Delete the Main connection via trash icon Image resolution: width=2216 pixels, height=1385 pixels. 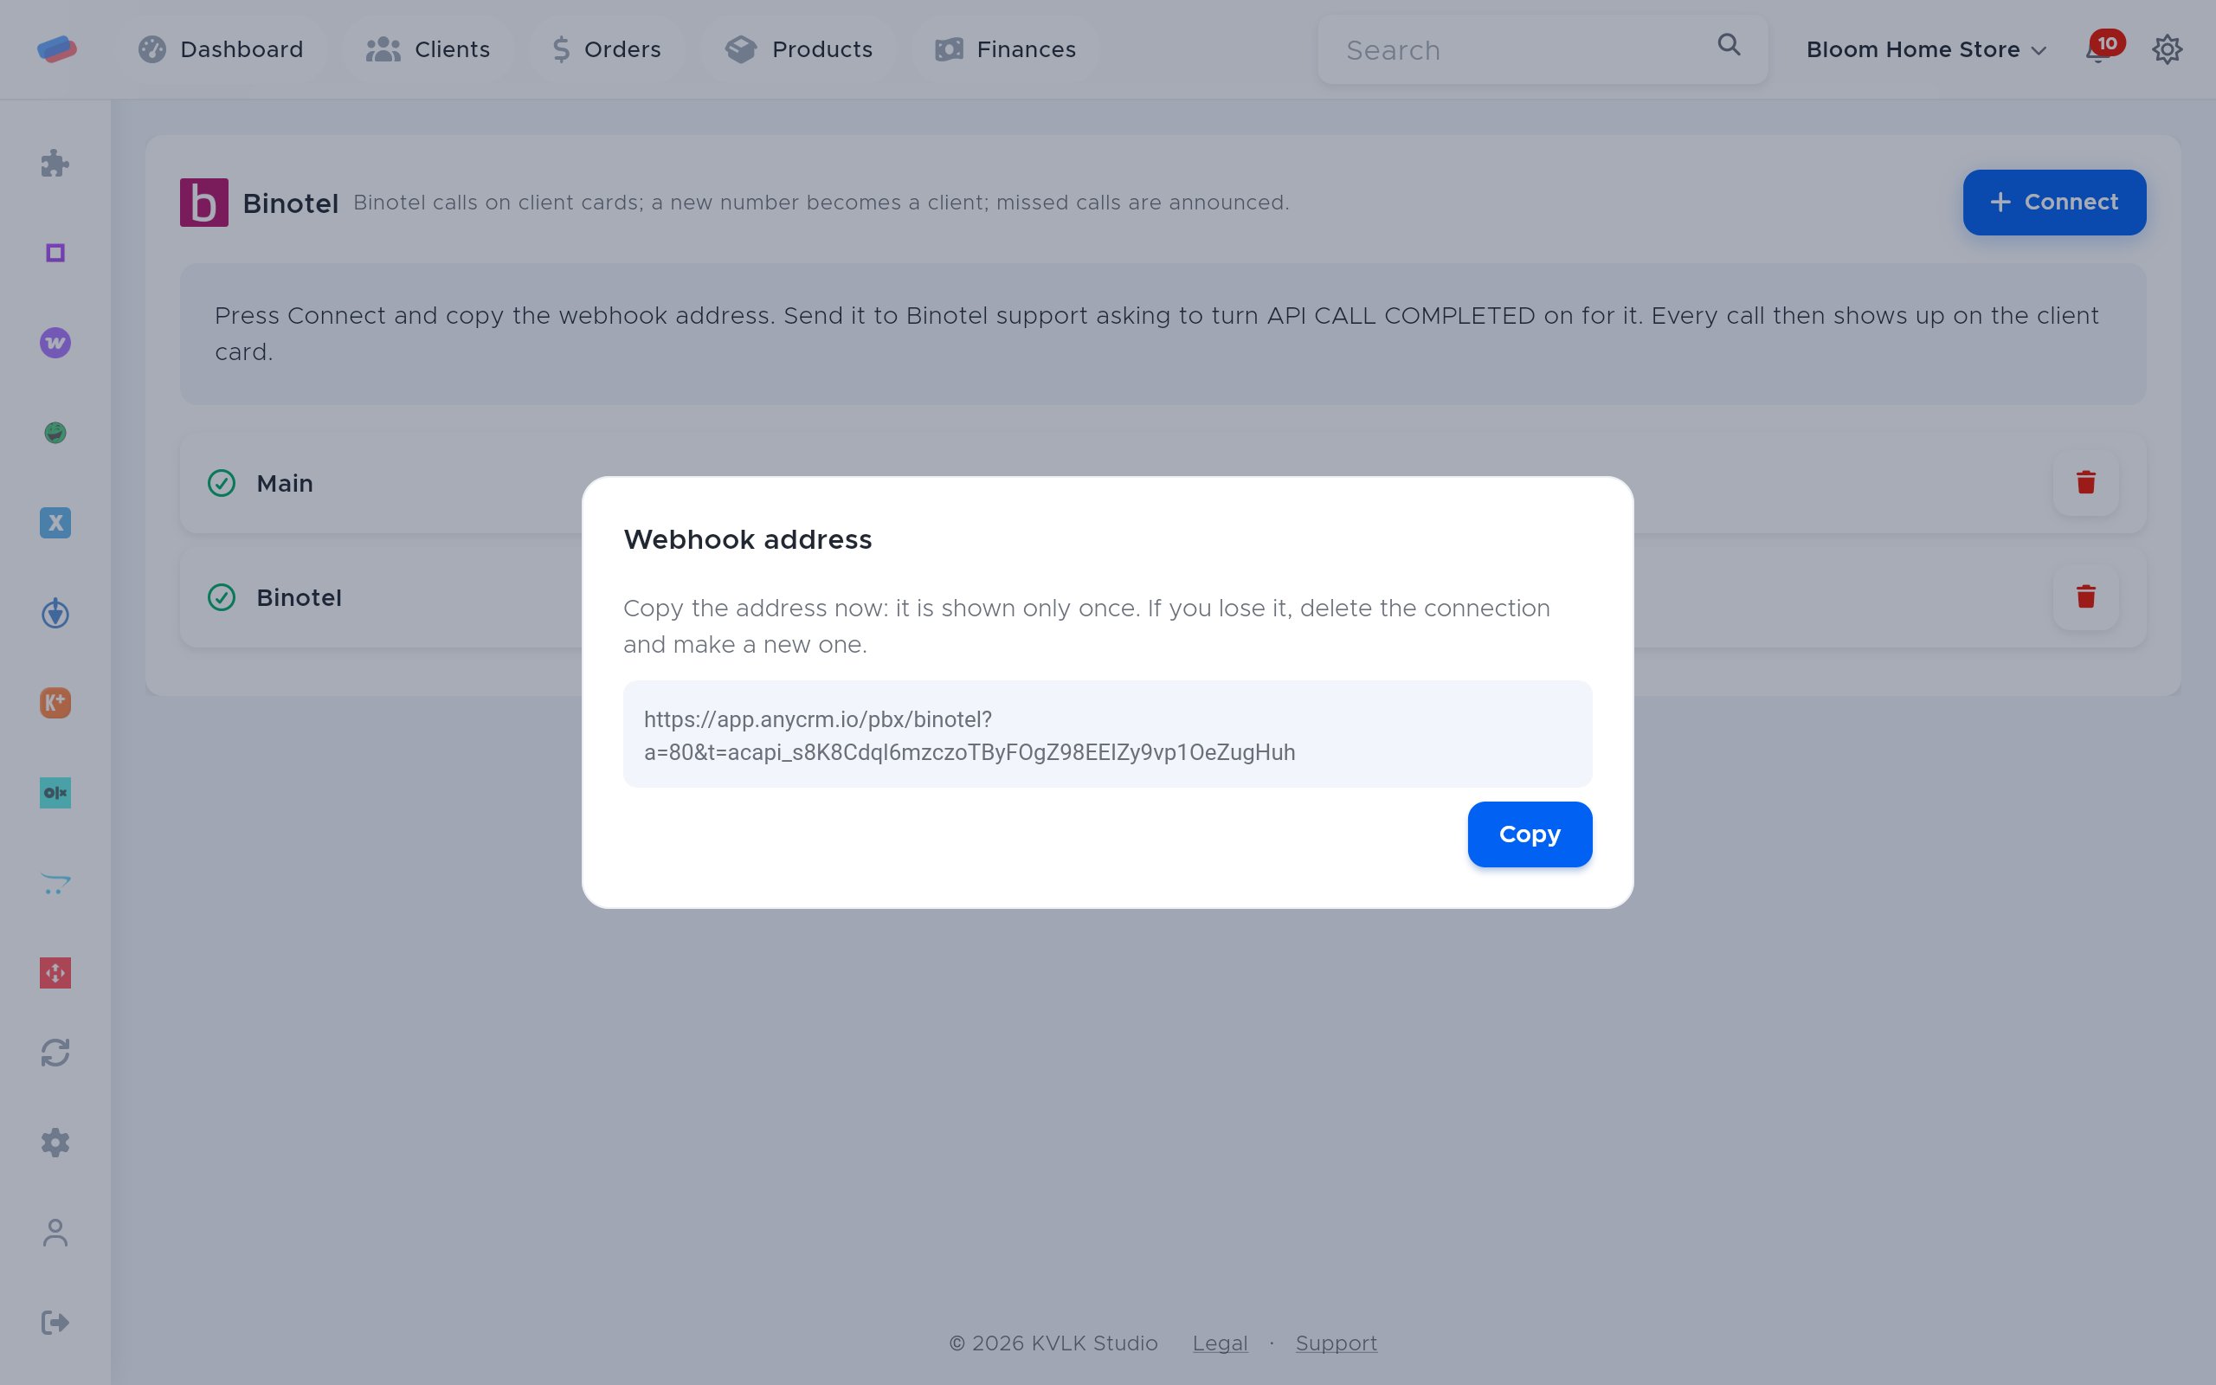2086,483
